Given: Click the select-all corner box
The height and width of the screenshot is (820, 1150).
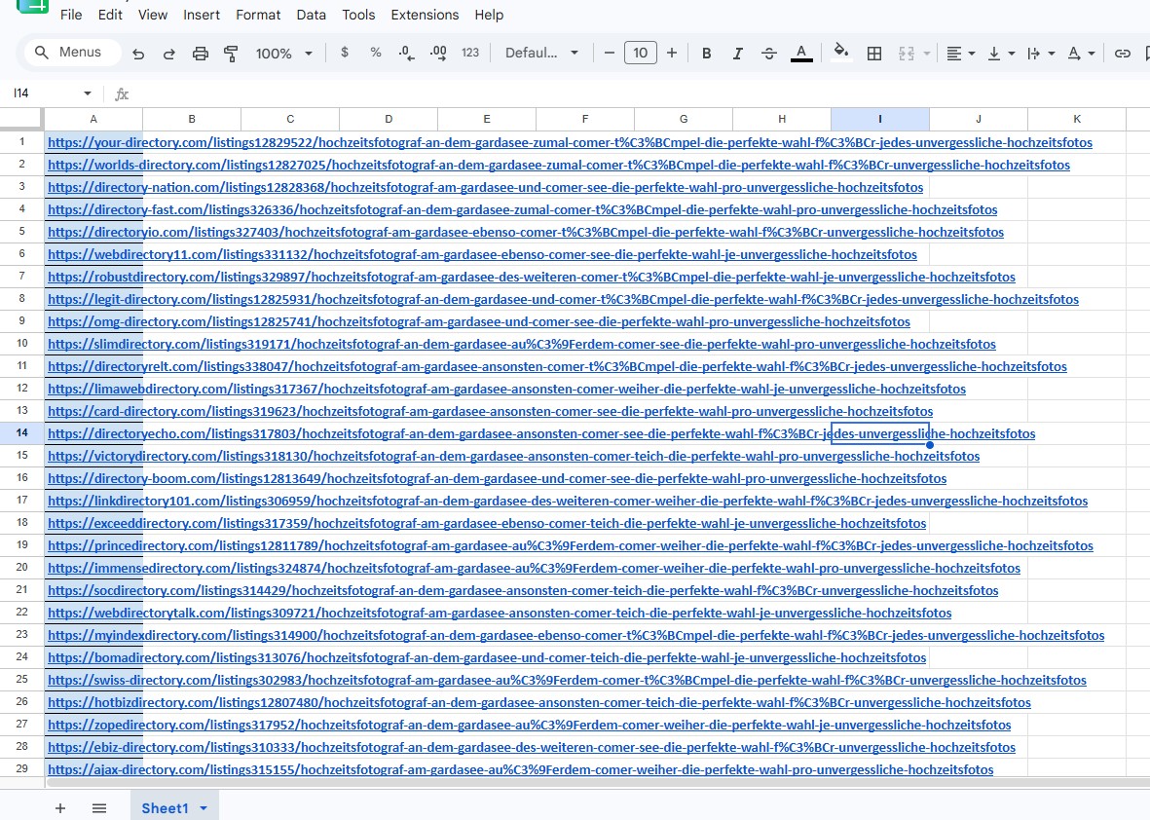Looking at the screenshot, I should [22, 119].
